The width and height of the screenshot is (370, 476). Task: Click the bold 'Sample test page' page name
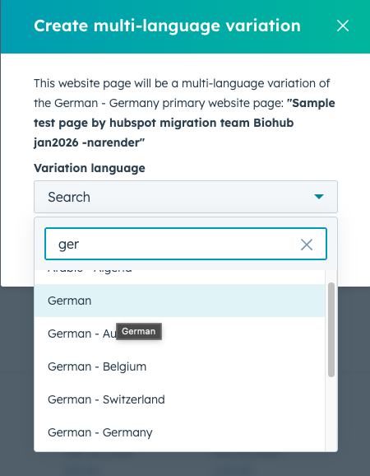coord(184,123)
